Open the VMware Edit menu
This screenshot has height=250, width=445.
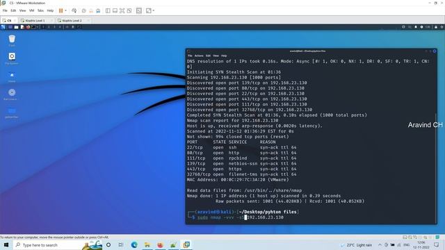[x=13, y=10]
